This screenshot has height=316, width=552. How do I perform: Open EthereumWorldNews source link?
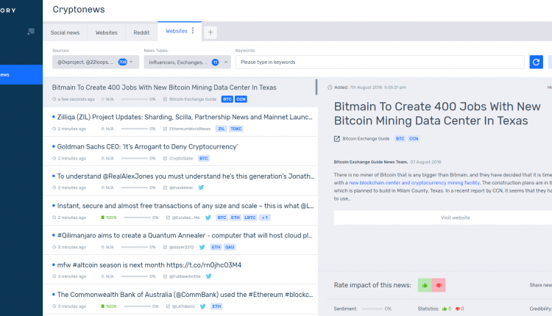click(190, 129)
